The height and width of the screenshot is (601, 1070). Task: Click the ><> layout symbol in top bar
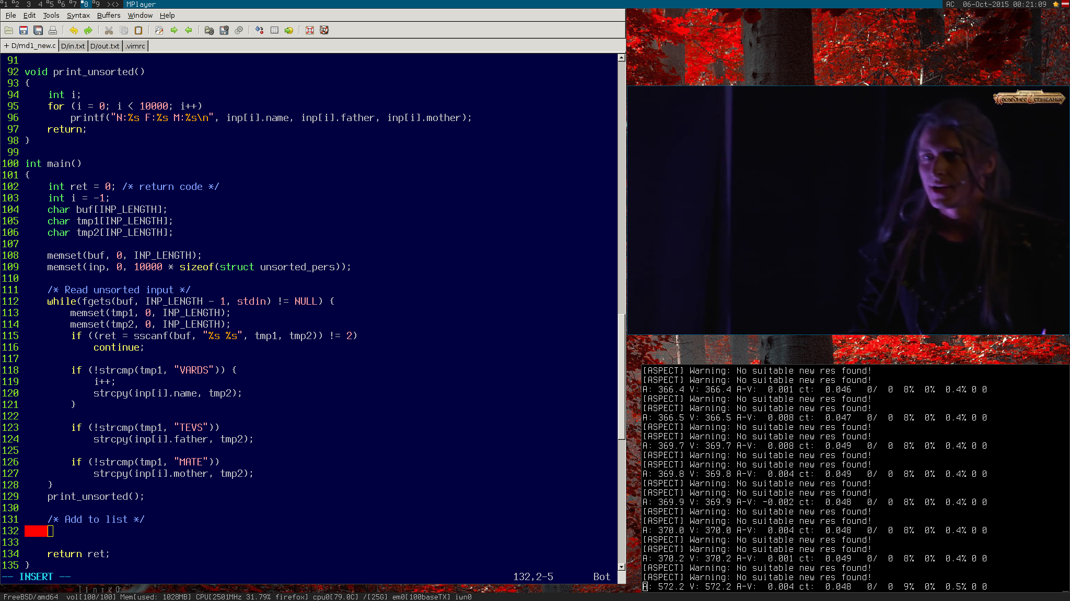coord(113,4)
